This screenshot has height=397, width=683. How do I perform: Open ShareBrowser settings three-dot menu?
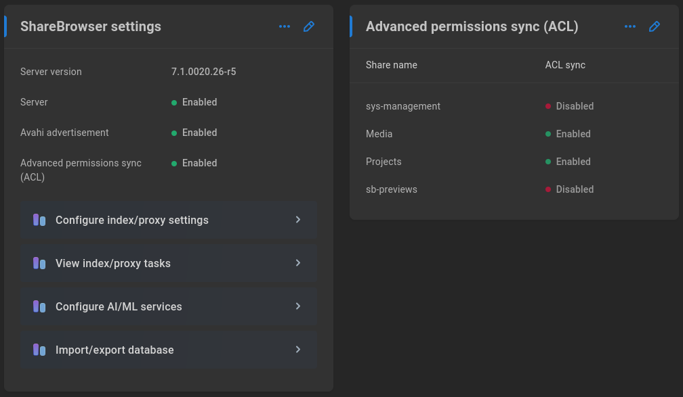[x=285, y=26]
